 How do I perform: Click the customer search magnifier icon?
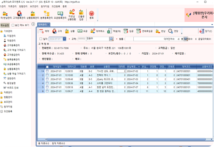click(x=111, y=39)
